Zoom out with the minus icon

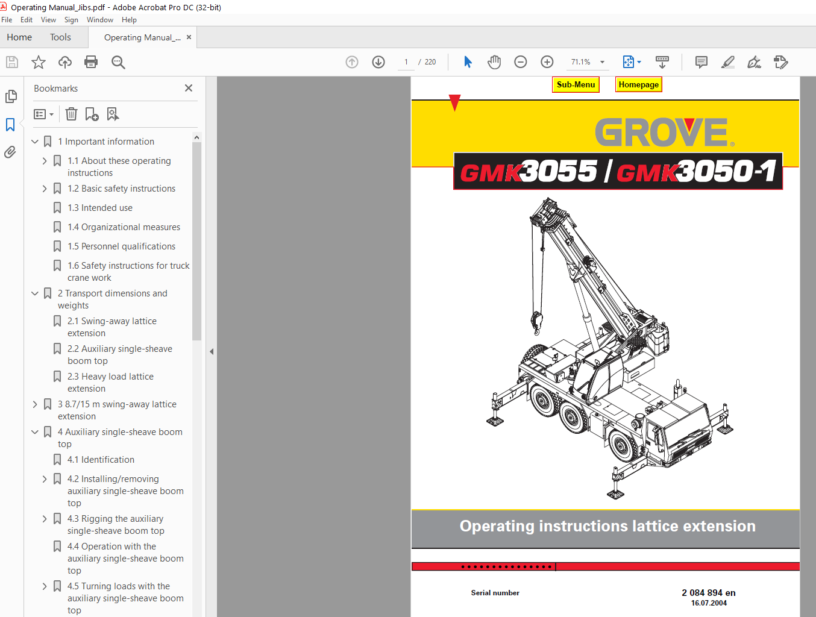(521, 62)
